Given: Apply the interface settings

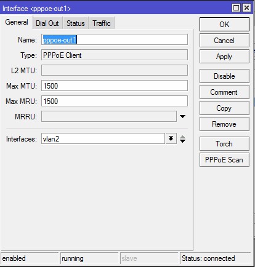Looking at the screenshot, I should (224, 57).
